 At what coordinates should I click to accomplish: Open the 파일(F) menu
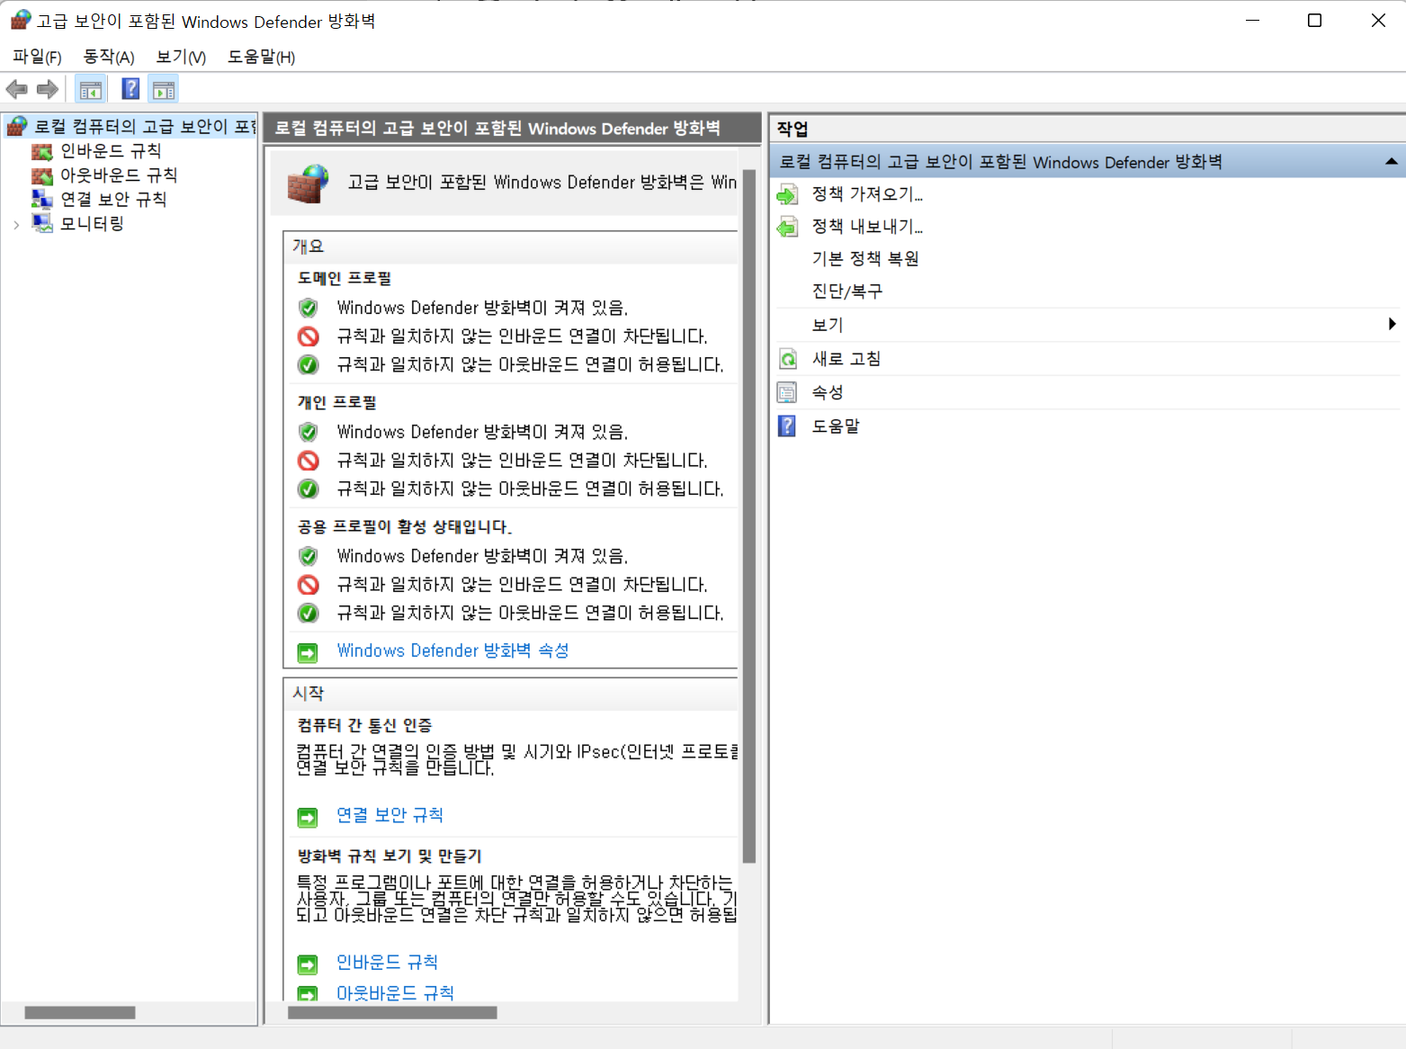coord(37,57)
